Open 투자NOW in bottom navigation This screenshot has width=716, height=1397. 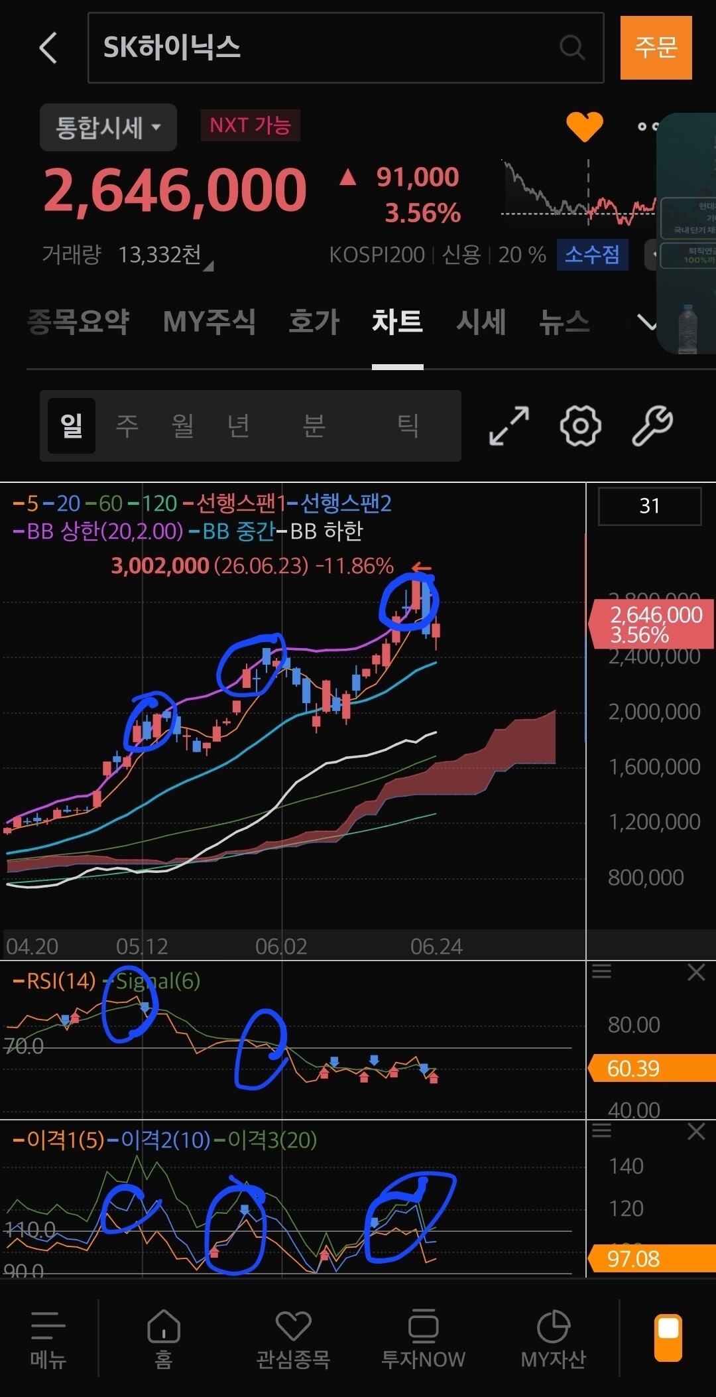(423, 1339)
